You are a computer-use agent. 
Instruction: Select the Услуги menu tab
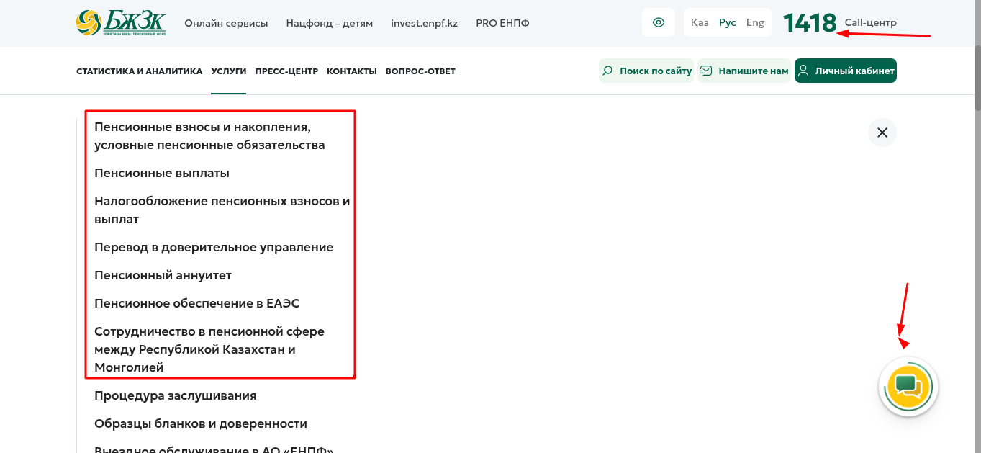[229, 71]
